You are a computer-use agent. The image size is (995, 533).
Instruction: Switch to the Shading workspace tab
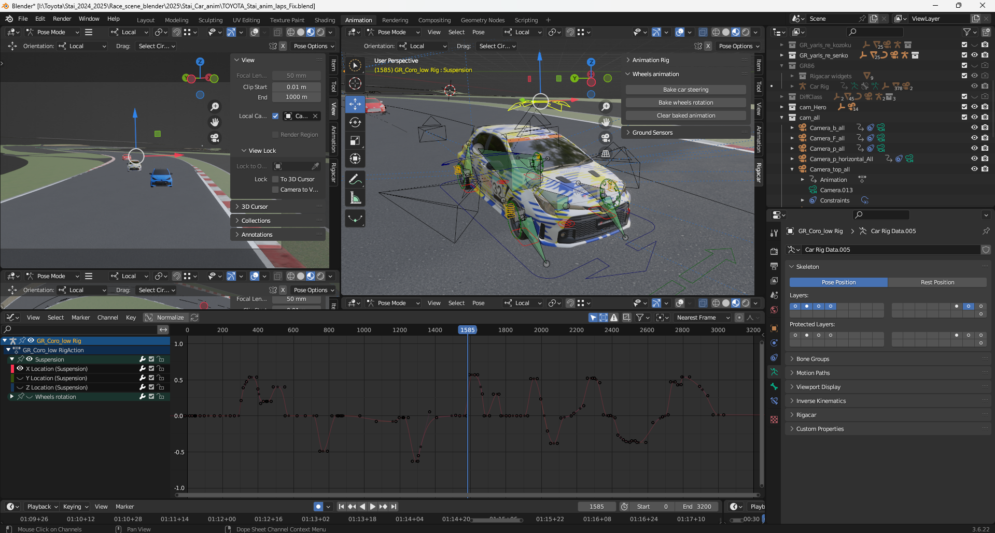click(x=325, y=20)
